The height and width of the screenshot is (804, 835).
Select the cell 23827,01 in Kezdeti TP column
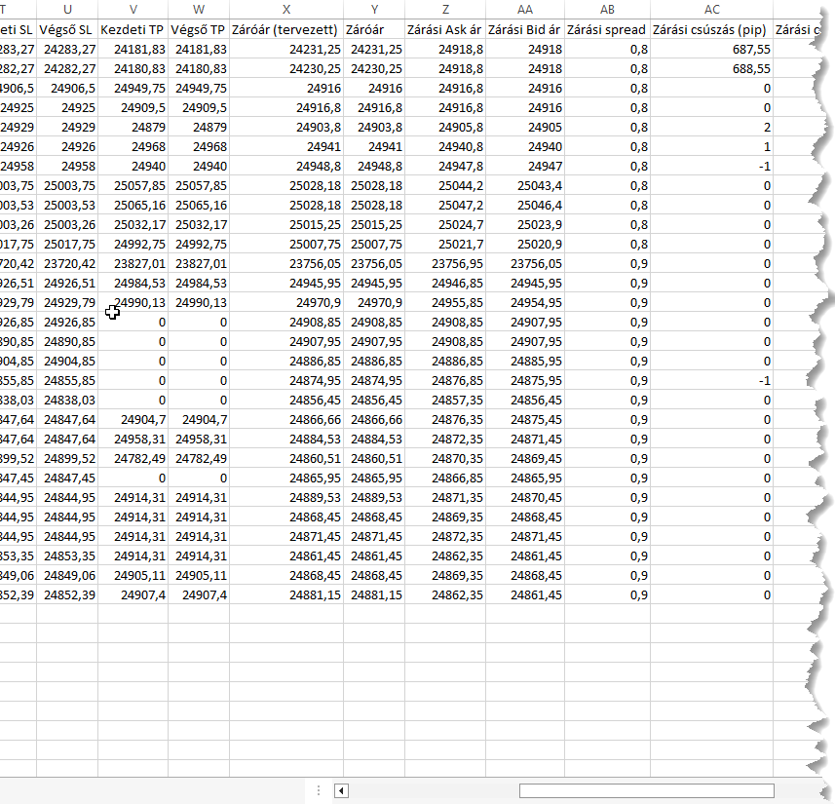point(133,264)
